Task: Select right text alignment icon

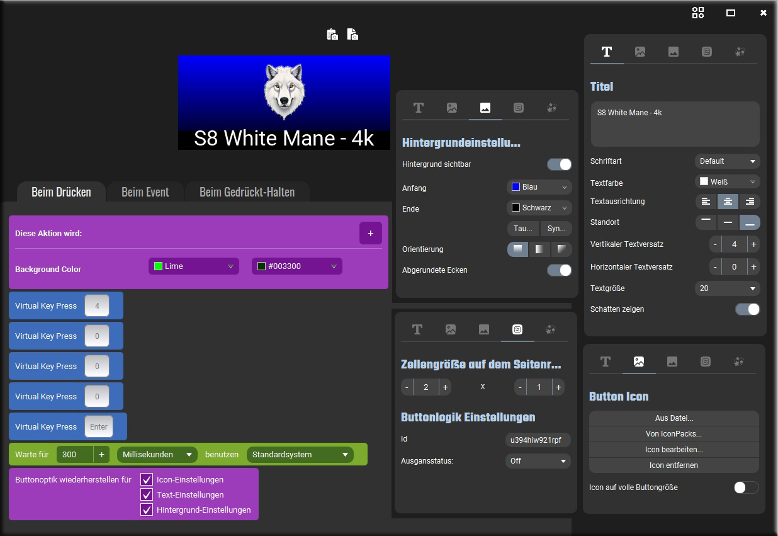Action: [750, 202]
